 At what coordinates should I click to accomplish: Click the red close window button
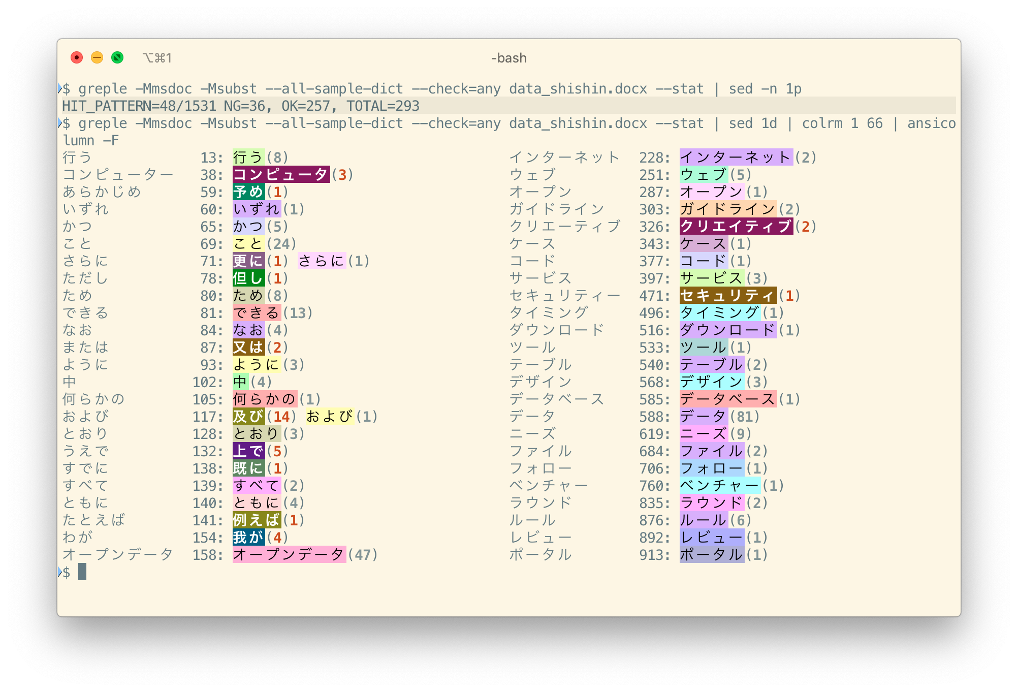click(x=77, y=57)
